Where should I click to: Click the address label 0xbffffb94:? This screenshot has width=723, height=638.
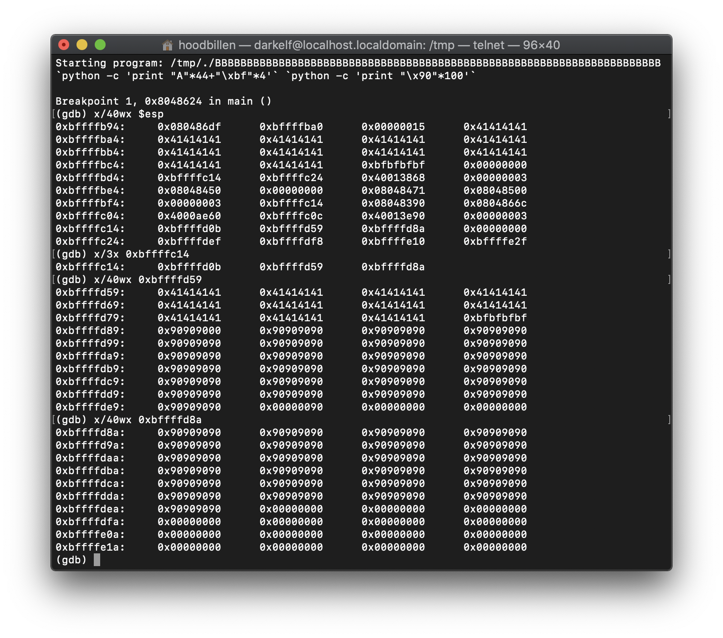[x=90, y=127]
